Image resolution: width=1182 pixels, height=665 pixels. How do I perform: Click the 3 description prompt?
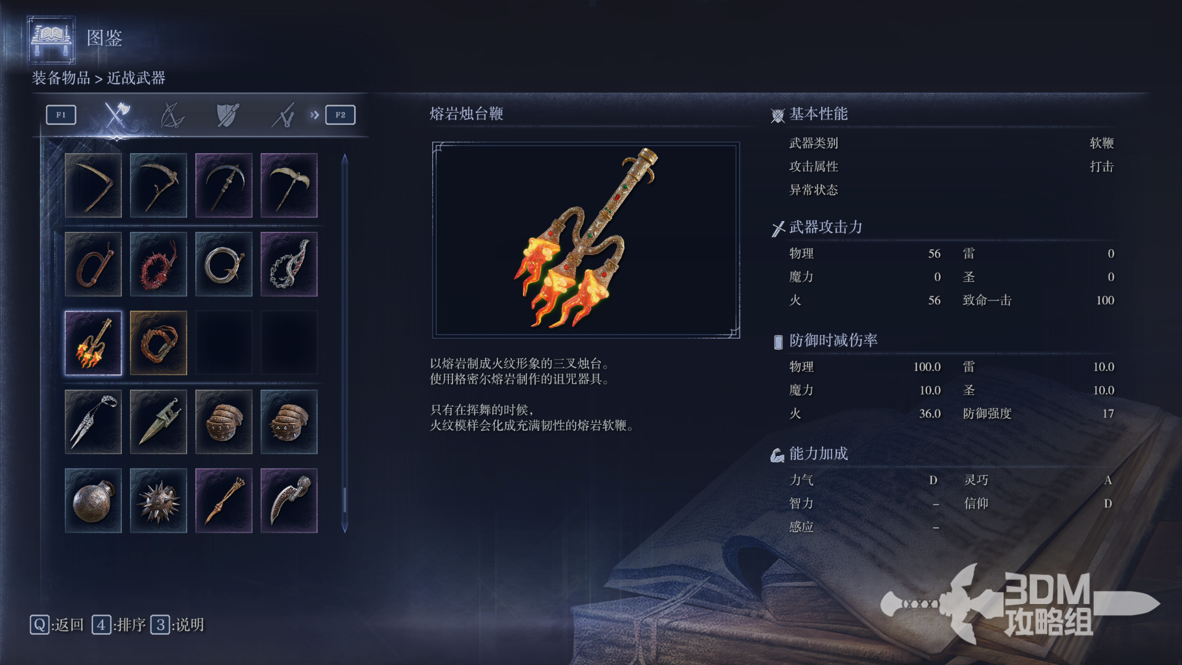coord(177,625)
